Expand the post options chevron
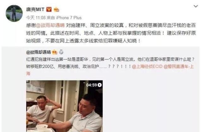This screenshot has width=202, height=132. [x=196, y=6]
